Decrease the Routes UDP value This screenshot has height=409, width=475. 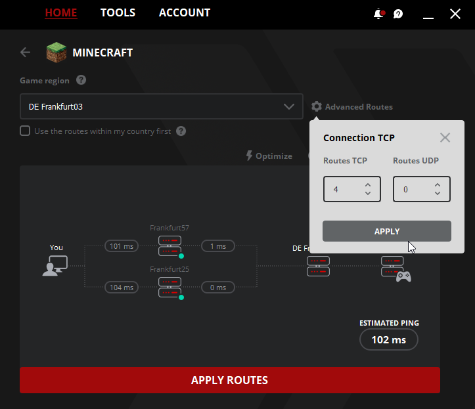(x=438, y=193)
